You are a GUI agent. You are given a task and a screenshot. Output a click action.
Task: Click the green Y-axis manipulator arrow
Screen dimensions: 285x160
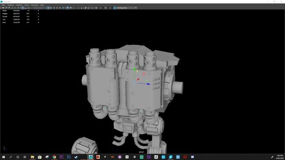click(x=134, y=69)
